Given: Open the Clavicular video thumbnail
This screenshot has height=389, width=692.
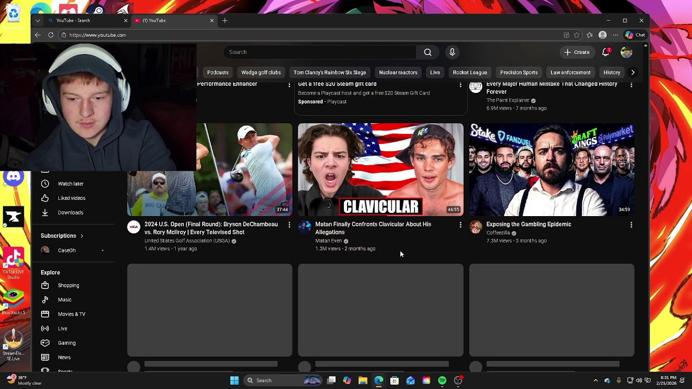Looking at the screenshot, I should point(381,170).
